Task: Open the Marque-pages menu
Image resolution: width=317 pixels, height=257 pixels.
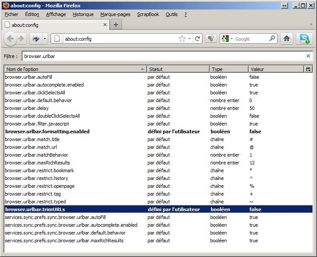Action: [115, 14]
